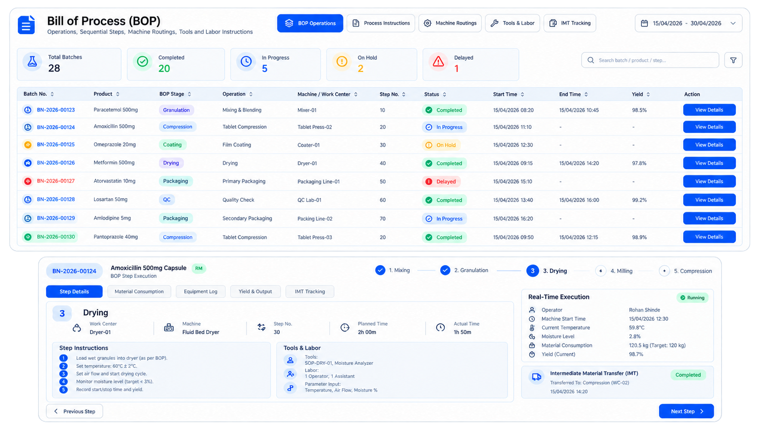Sort by Status column
This screenshot has height=428, width=760.
[x=444, y=94]
